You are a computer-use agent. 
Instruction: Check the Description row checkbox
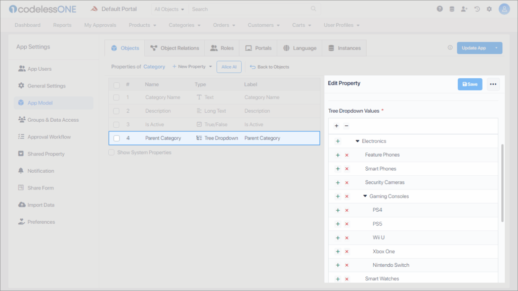pos(116,111)
